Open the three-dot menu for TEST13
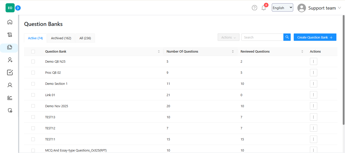Image resolution: width=345 pixels, height=153 pixels. point(313,117)
